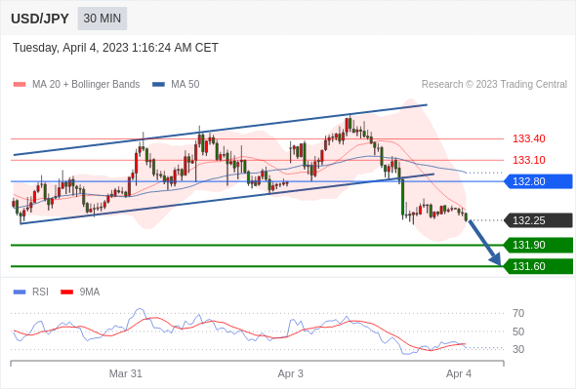
Task: Click the 133.40 resistance level label
Action: point(528,138)
